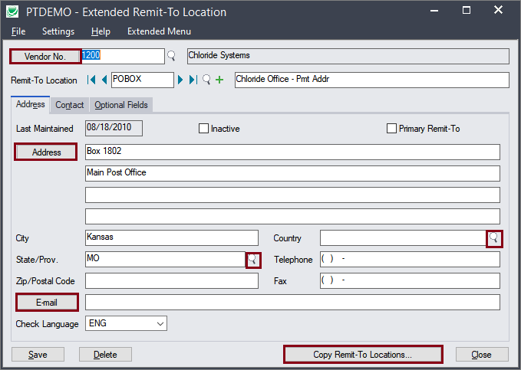Click into the Zip/Postal Code field
This screenshot has height=370, width=521.
pyautogui.click(x=172, y=281)
